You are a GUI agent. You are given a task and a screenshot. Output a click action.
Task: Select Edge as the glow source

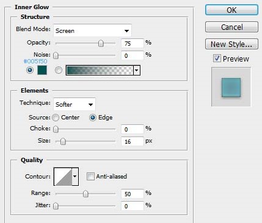tap(93, 118)
